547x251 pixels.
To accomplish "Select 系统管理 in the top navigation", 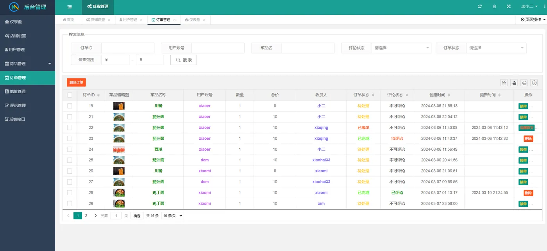I will (98, 7).
